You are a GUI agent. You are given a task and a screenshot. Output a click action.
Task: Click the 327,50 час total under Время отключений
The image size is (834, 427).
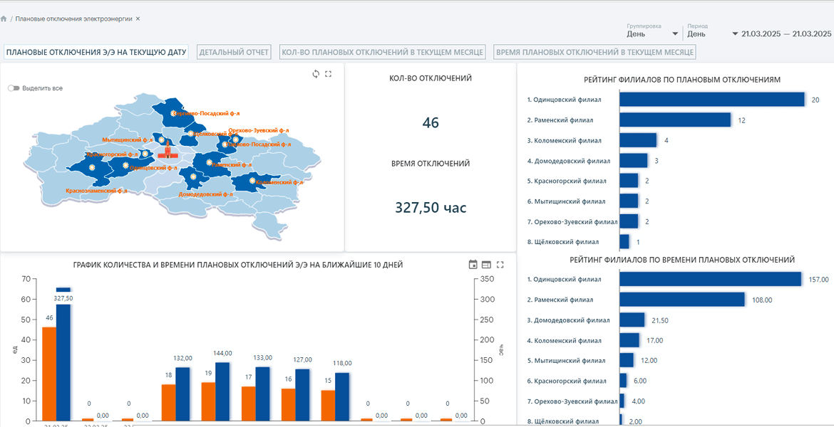coord(431,207)
